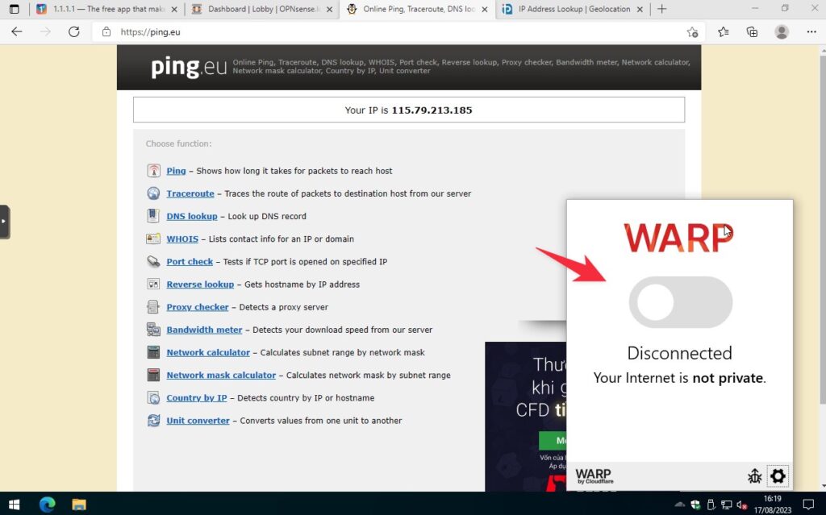Close the OPNsense Dashboard tab

[330, 9]
